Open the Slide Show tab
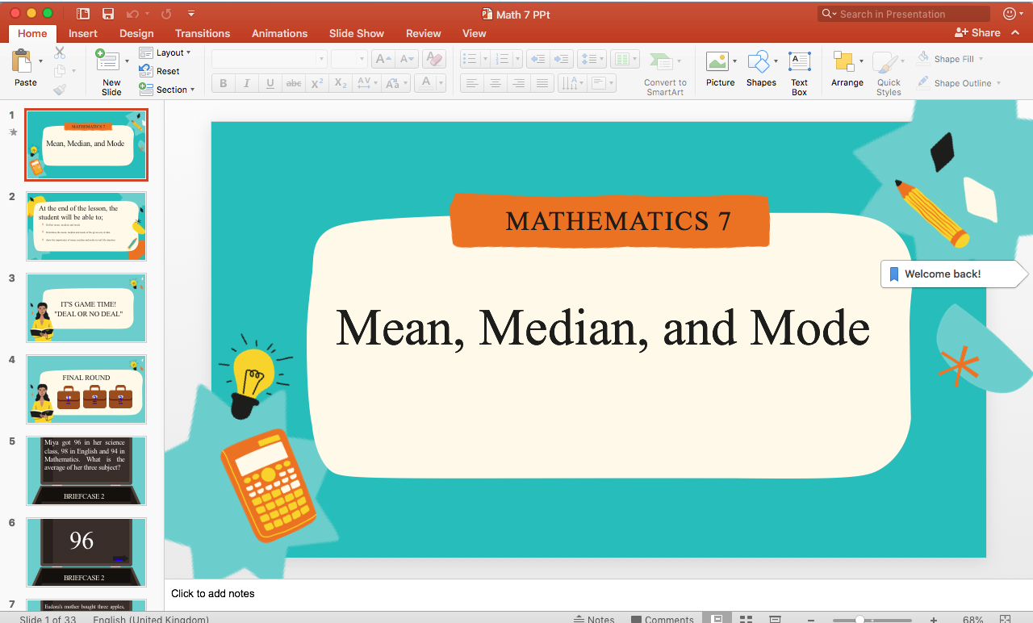 tap(356, 33)
